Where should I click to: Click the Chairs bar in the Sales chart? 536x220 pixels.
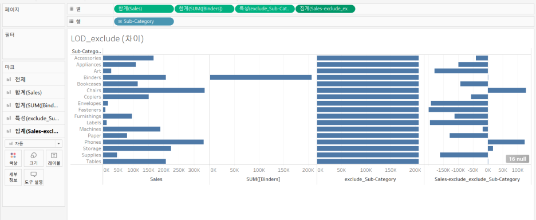[154, 91]
